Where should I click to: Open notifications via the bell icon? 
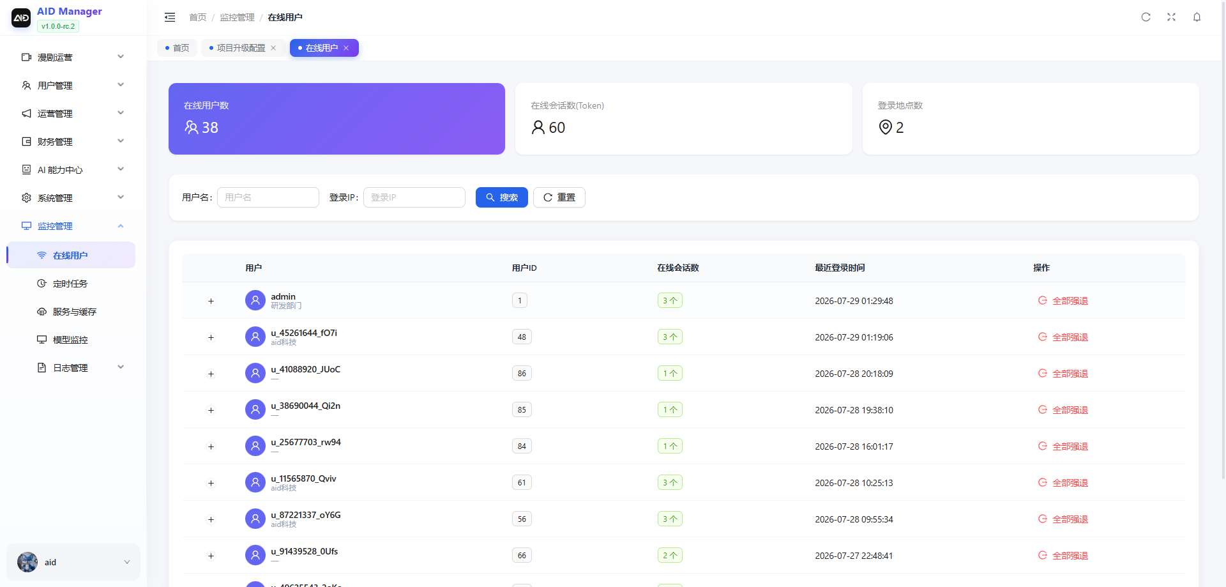(1197, 17)
